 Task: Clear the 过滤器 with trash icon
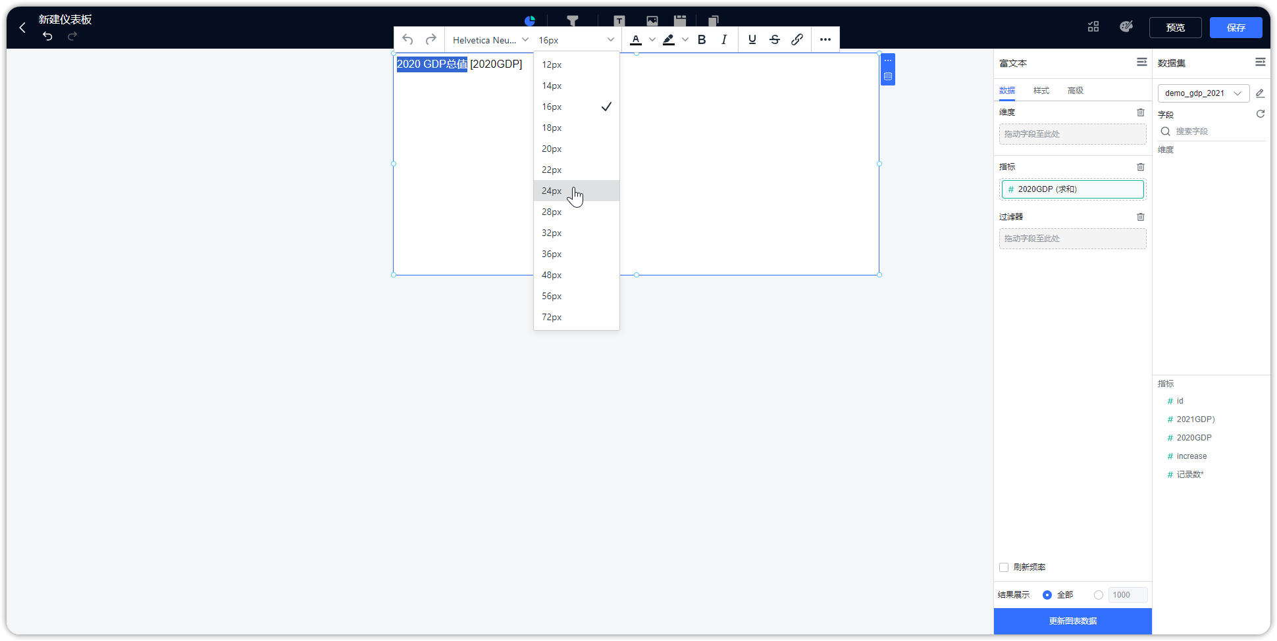tap(1141, 217)
